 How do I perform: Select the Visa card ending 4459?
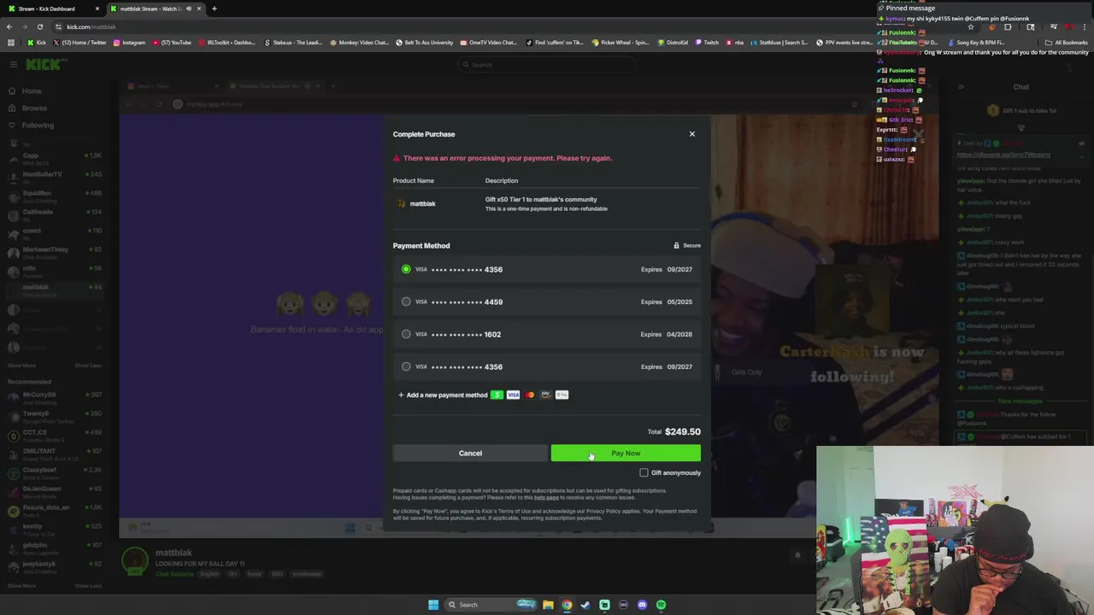point(546,302)
